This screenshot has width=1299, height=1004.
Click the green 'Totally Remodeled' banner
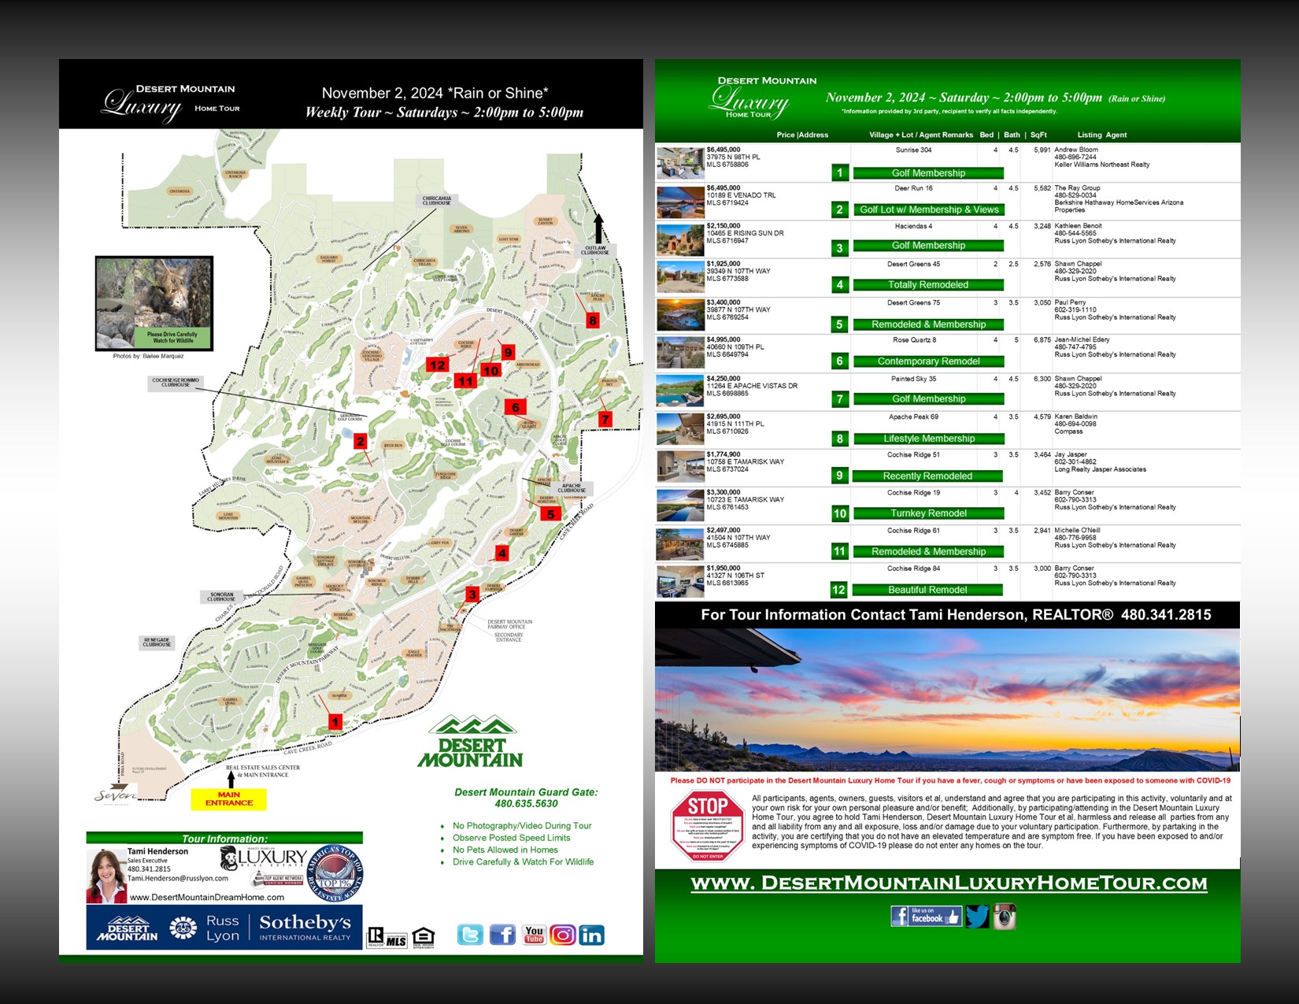[927, 285]
